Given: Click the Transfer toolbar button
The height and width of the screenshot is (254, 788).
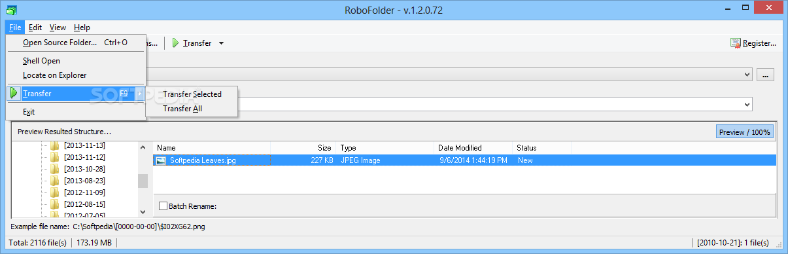Looking at the screenshot, I should [x=192, y=43].
